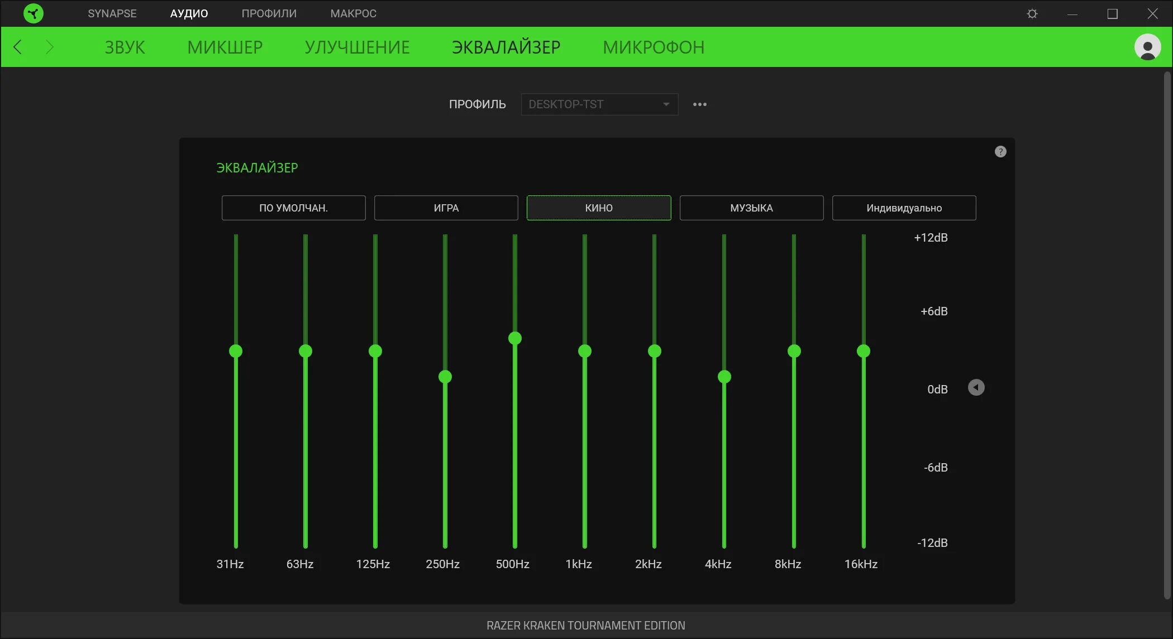Click the КИНО preset button
Screen dimensions: 1173x639
point(599,208)
